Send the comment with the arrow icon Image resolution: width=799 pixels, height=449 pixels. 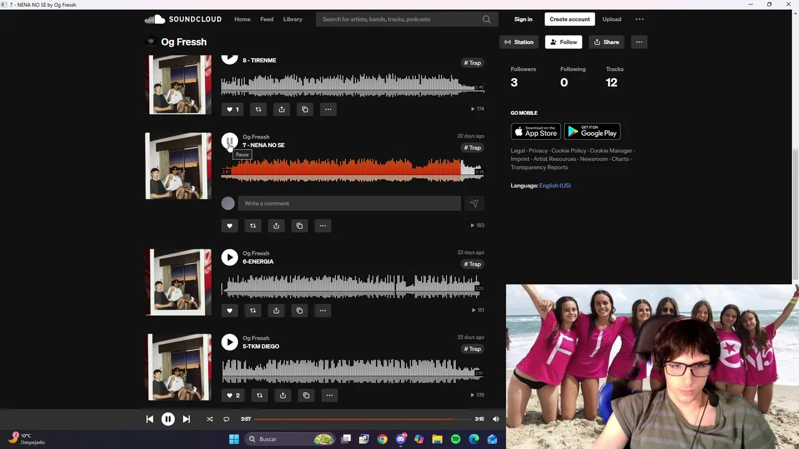[474, 203]
